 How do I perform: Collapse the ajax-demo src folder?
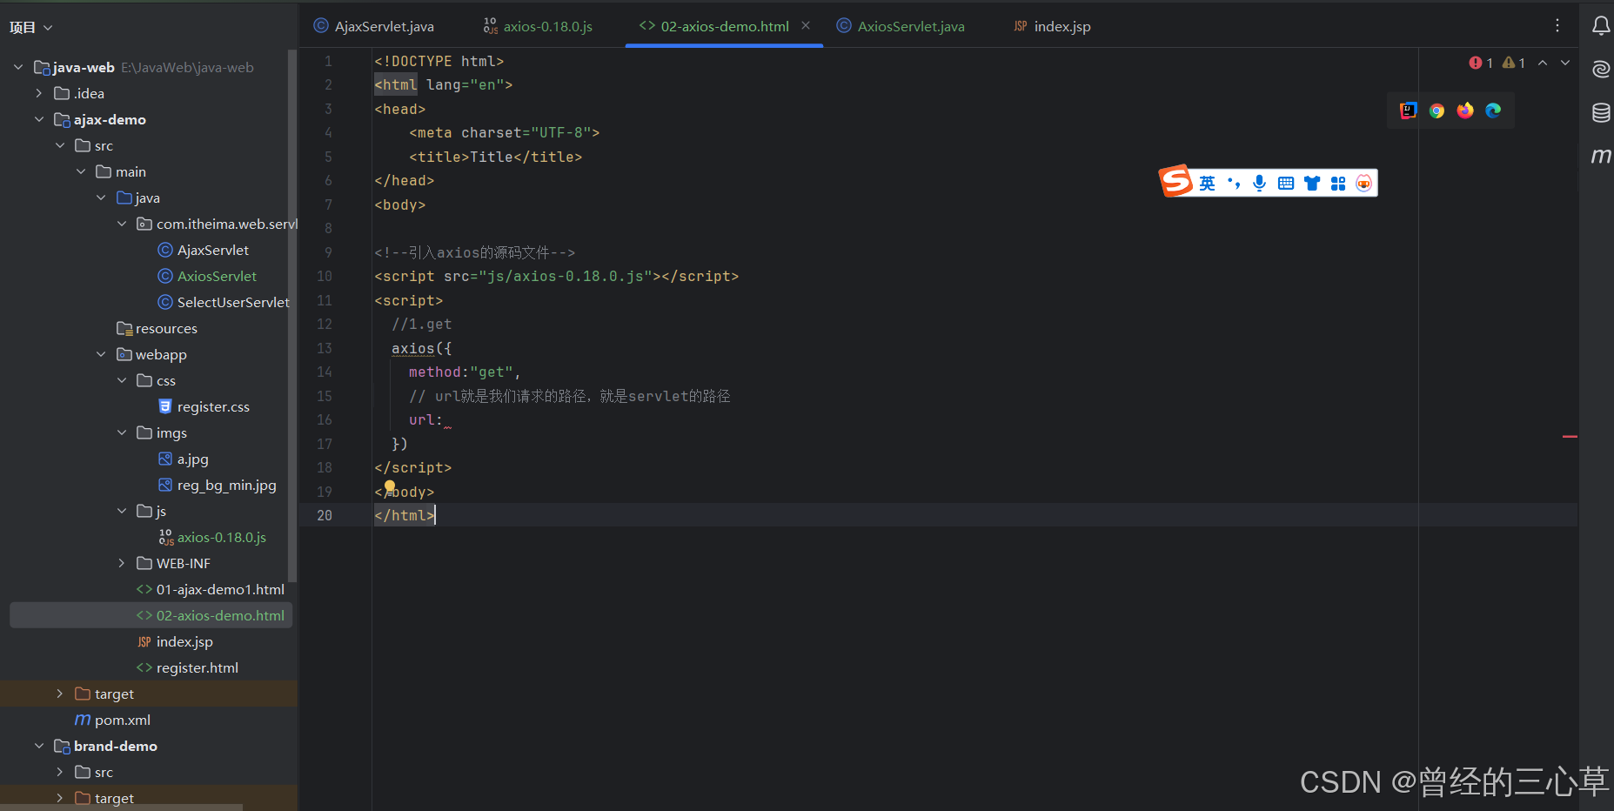click(60, 145)
